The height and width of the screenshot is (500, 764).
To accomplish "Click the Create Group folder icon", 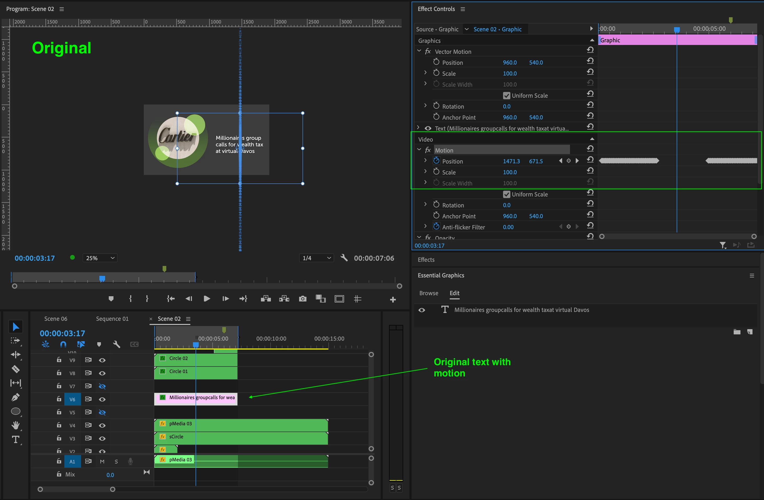I will [x=737, y=332].
